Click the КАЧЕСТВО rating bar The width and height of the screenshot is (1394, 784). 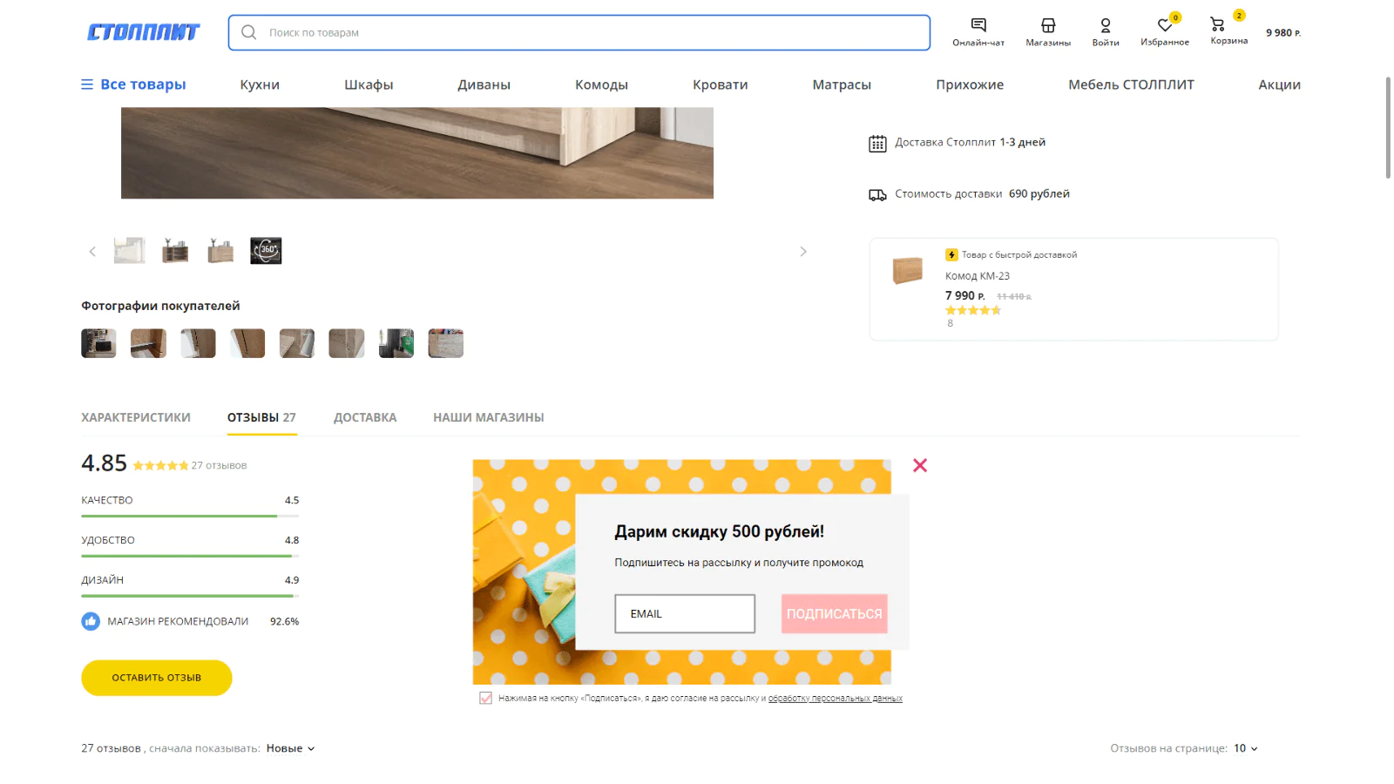click(190, 516)
